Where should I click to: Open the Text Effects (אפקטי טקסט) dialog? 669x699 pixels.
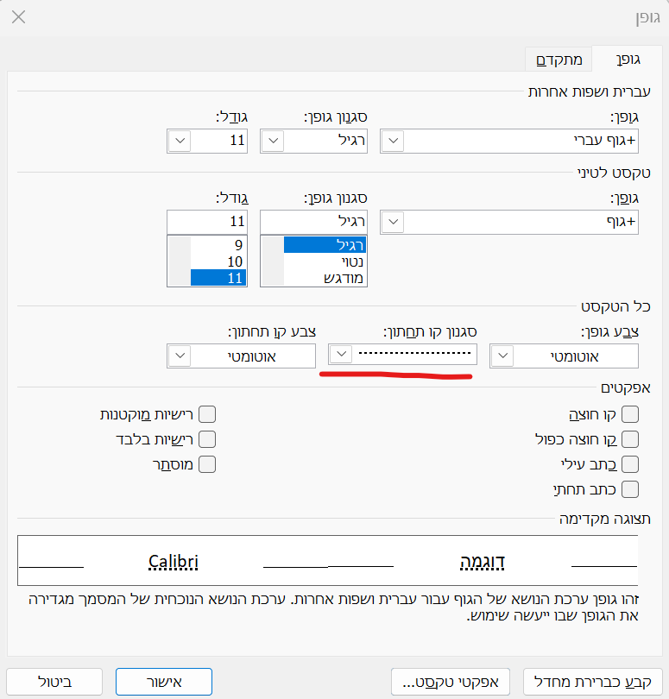click(450, 682)
